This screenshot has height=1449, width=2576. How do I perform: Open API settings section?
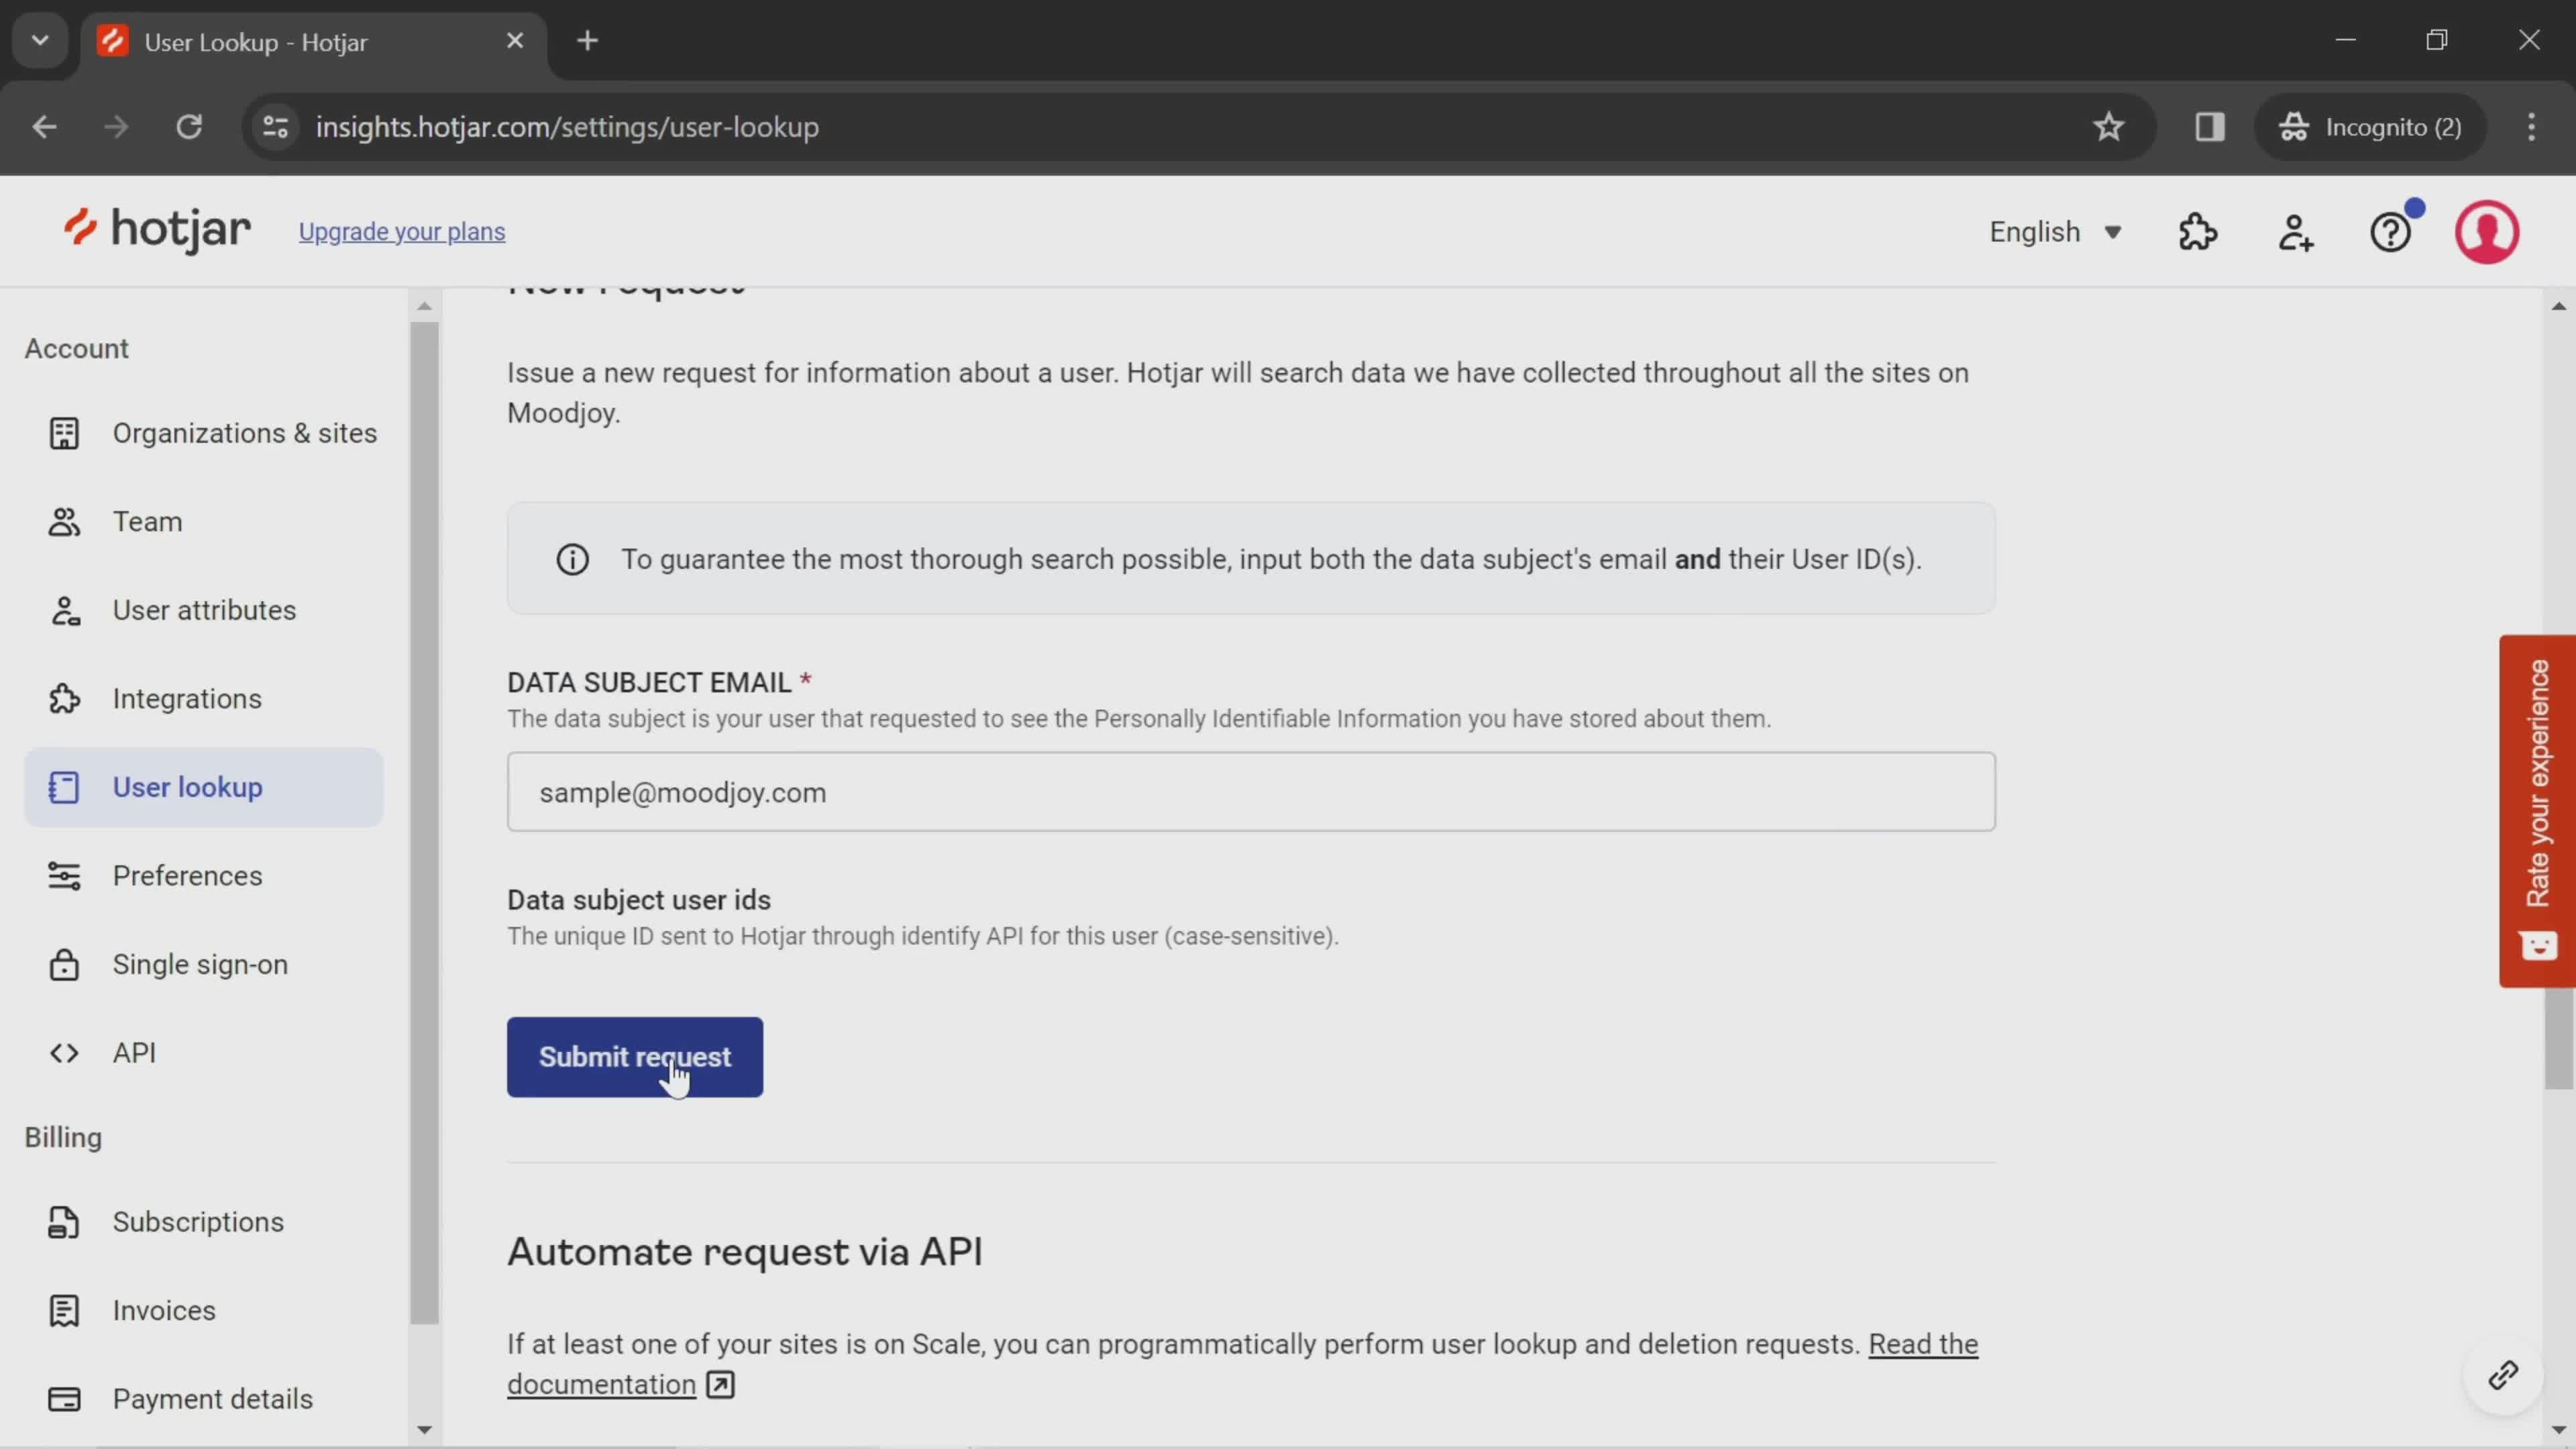click(134, 1051)
